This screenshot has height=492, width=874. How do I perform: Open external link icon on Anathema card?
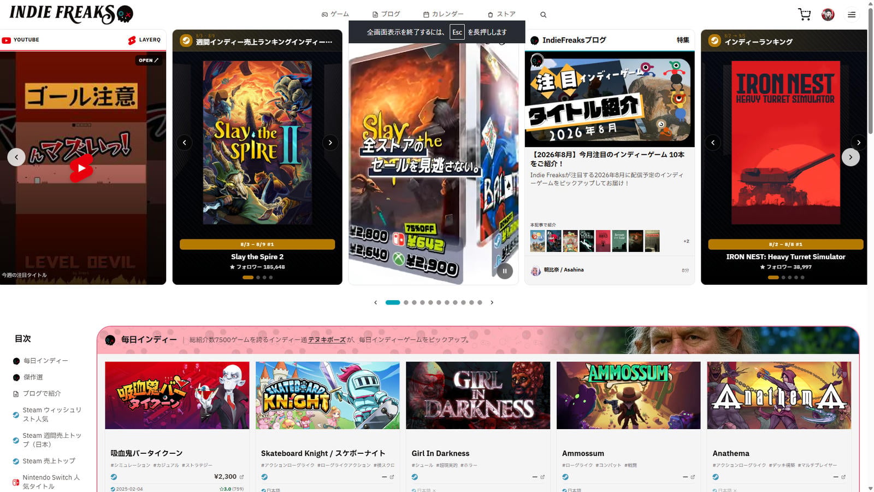(843, 477)
